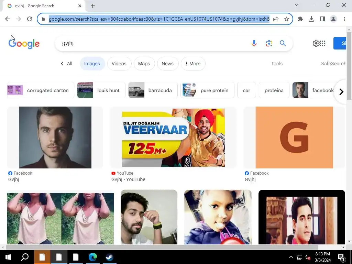Open the black-framed man photo
352x264 pixels.
click(302, 217)
